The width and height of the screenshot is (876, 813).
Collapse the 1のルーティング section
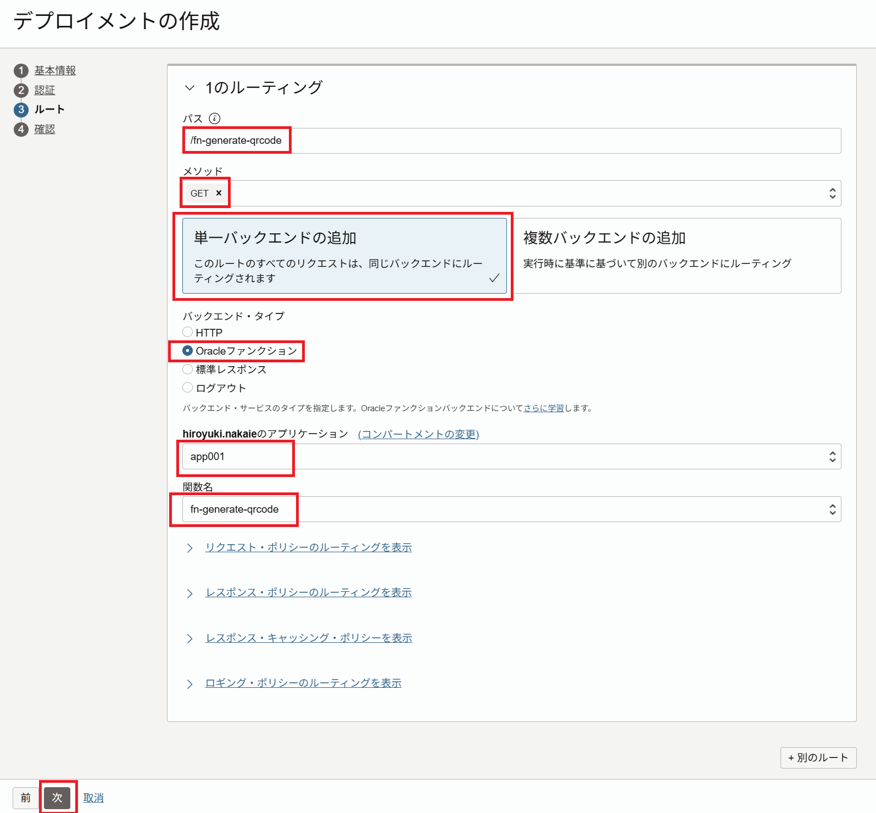(190, 88)
